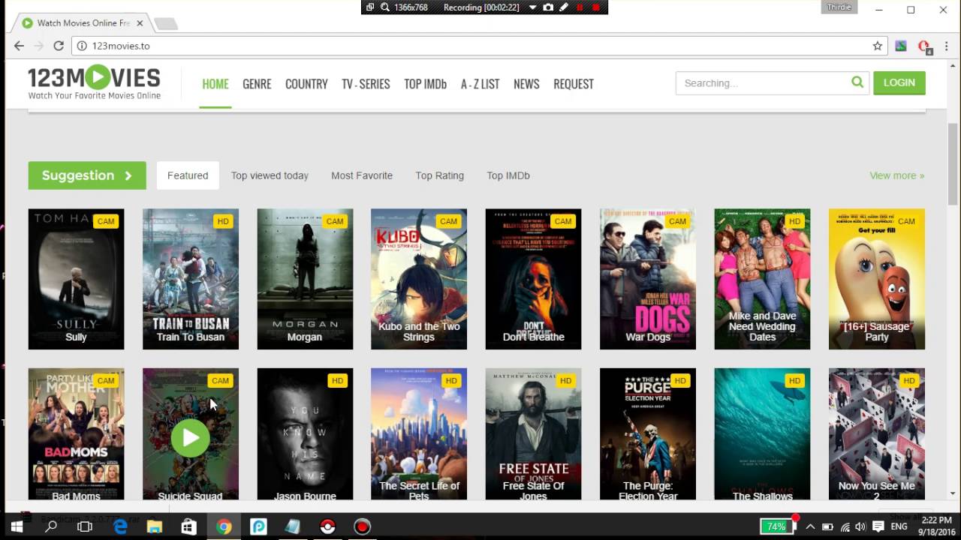
Task: Switch to the Top IMDb suggestion tab
Action: [508, 175]
